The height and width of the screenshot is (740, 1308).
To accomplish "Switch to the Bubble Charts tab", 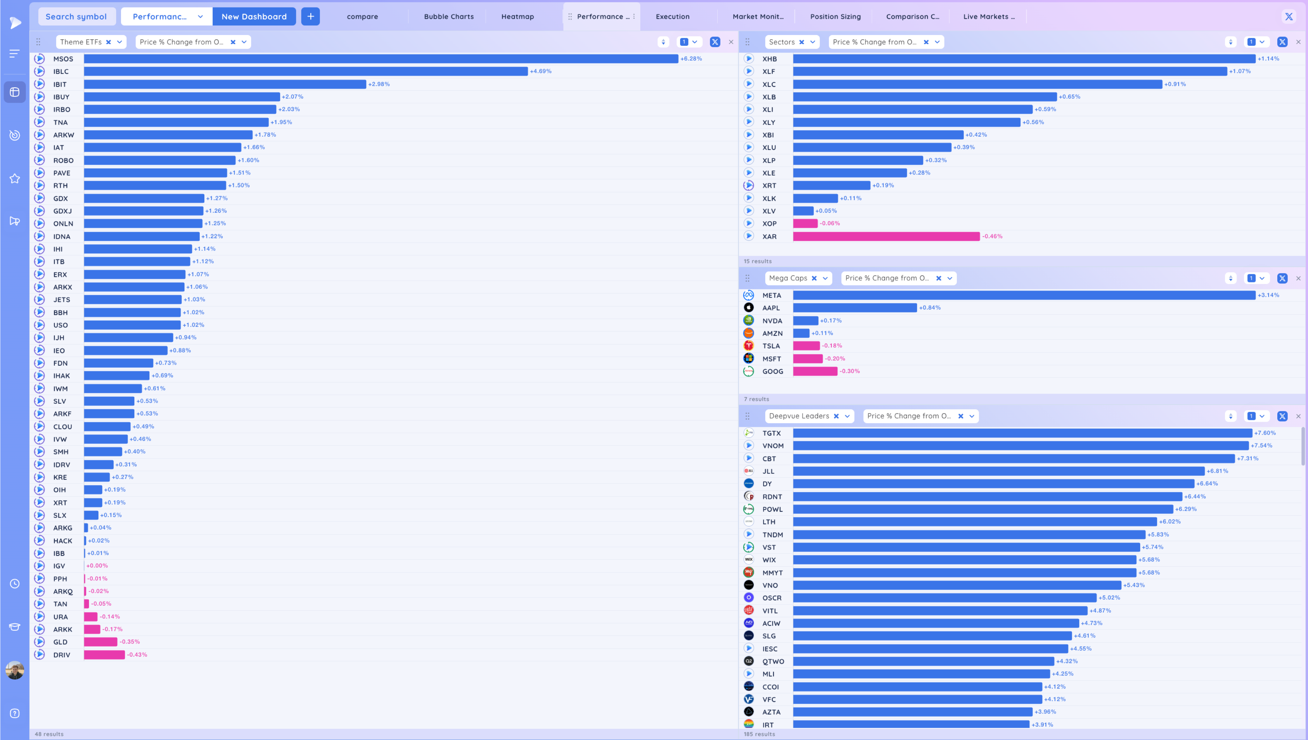I will coord(448,16).
